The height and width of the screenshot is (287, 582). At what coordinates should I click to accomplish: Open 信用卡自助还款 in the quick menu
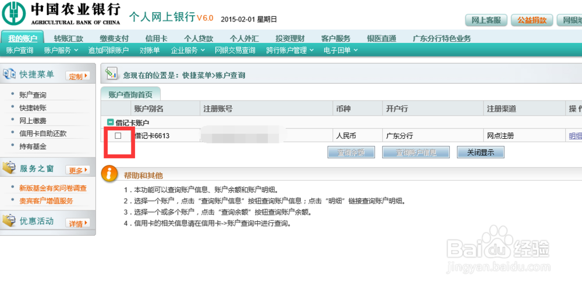click(x=42, y=133)
